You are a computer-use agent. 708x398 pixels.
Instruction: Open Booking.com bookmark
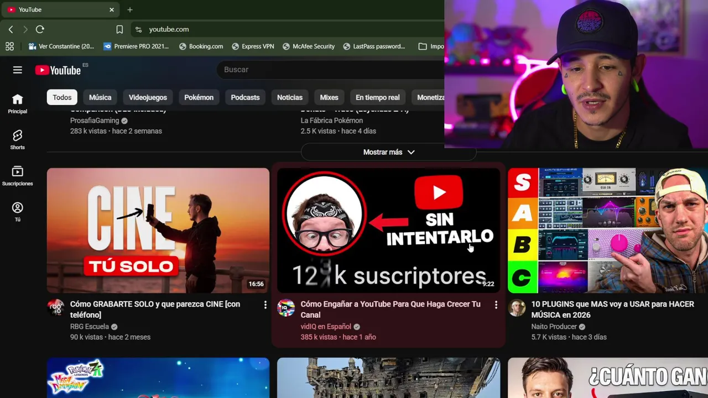pos(201,46)
